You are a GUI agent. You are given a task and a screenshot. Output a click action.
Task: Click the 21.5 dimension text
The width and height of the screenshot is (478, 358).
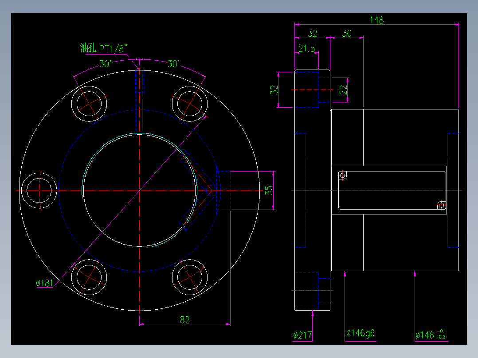[306, 48]
